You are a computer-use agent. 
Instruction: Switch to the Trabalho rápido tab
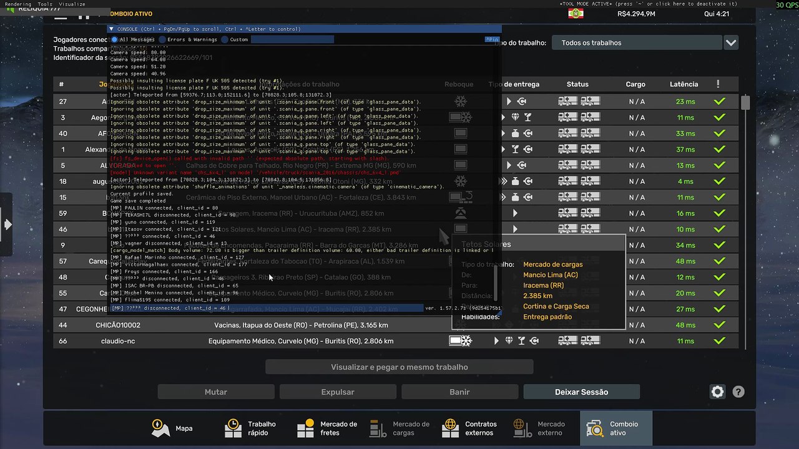[250, 428]
